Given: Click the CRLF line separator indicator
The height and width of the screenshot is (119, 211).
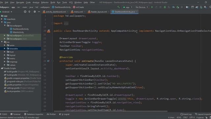Looking at the screenshot, I should pyautogui.click(x=185, y=118).
